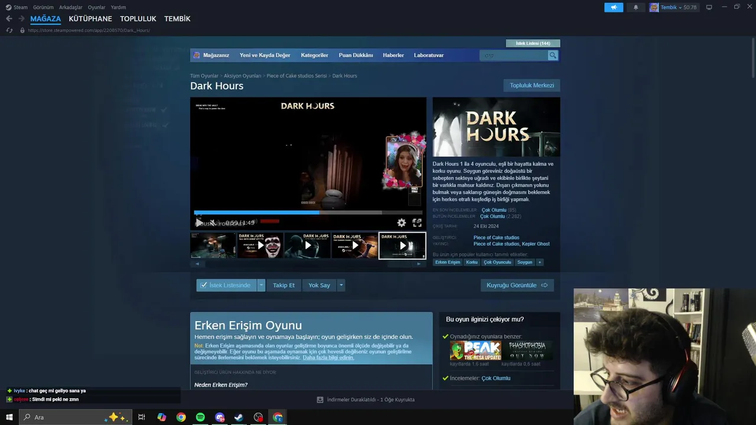Click inside the store search field

[x=514, y=55]
